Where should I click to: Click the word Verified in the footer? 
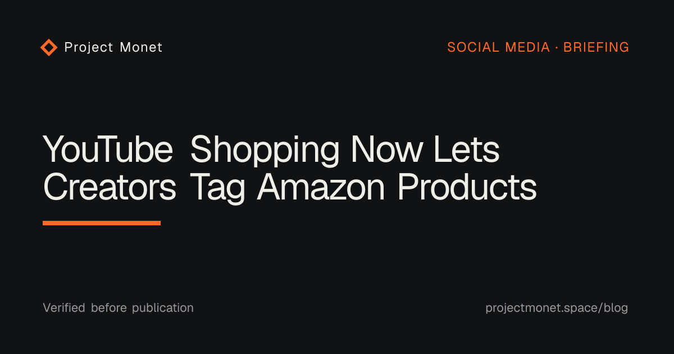point(64,308)
